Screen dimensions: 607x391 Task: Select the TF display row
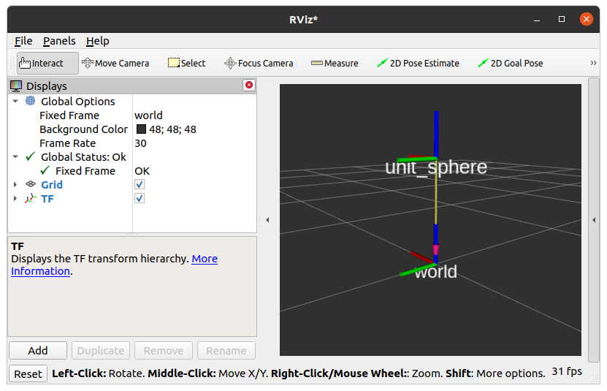tap(132, 198)
